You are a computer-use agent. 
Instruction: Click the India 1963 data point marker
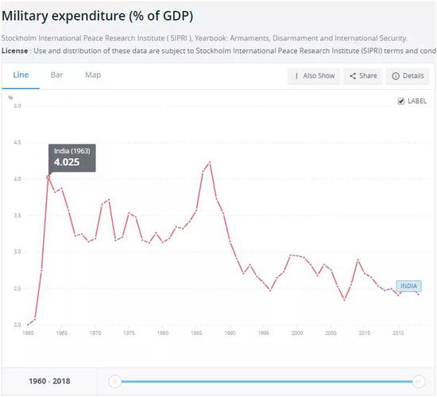pos(48,177)
